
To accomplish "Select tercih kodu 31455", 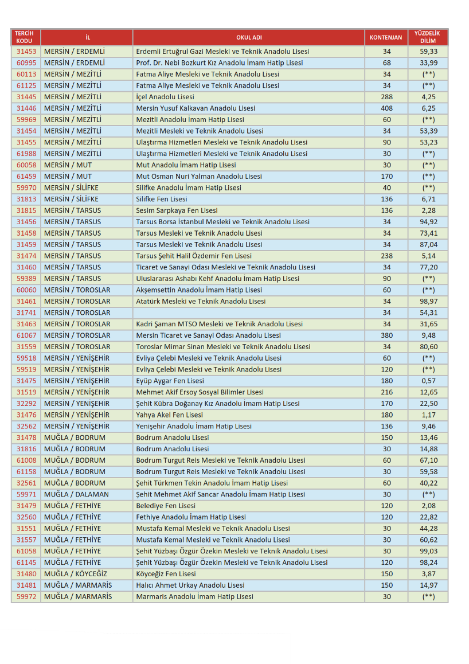I will click(x=27, y=143).
